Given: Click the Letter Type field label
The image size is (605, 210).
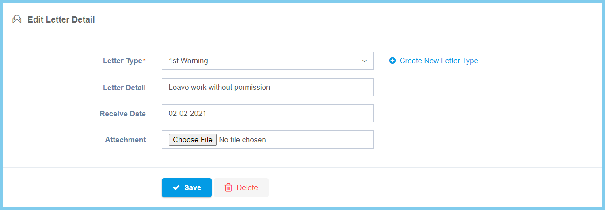Looking at the screenshot, I should [x=122, y=61].
